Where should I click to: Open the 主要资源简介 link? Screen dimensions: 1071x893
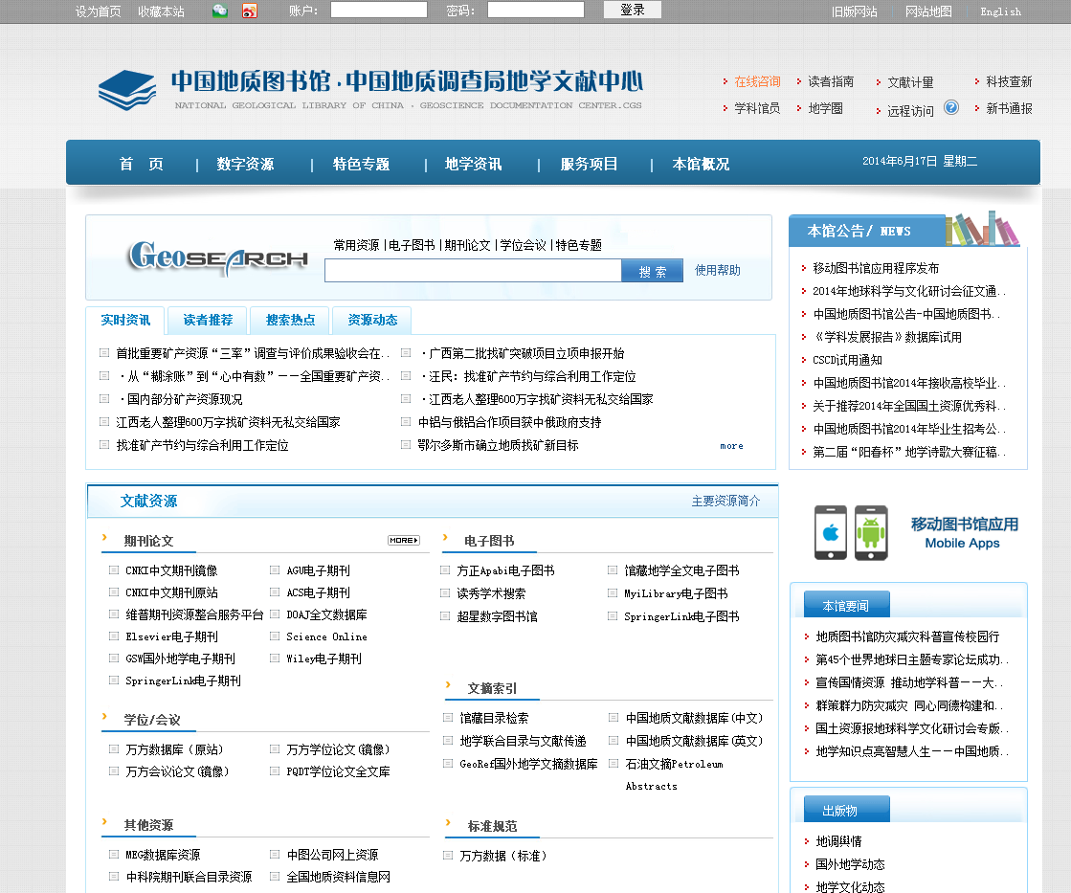click(725, 501)
